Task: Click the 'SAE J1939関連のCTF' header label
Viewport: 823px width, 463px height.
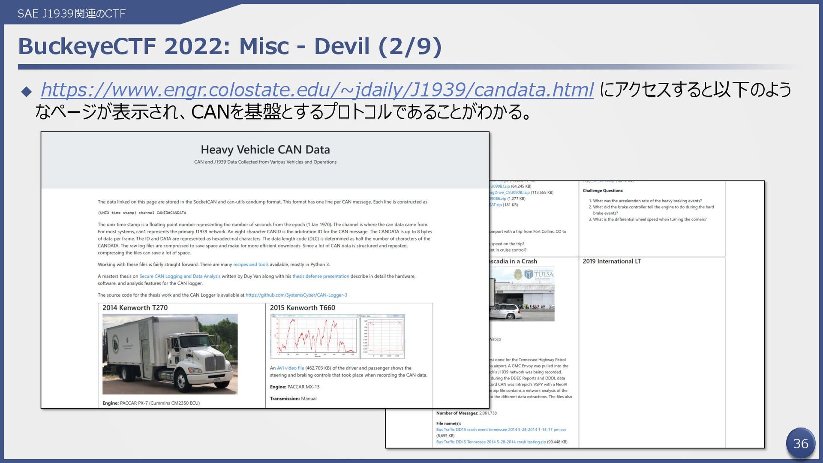Action: (72, 14)
